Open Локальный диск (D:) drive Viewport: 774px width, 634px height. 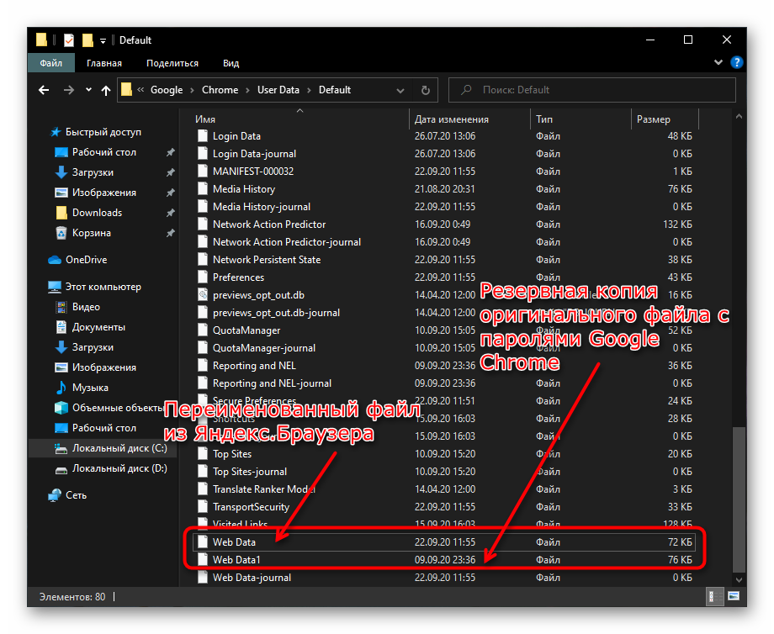point(119,468)
